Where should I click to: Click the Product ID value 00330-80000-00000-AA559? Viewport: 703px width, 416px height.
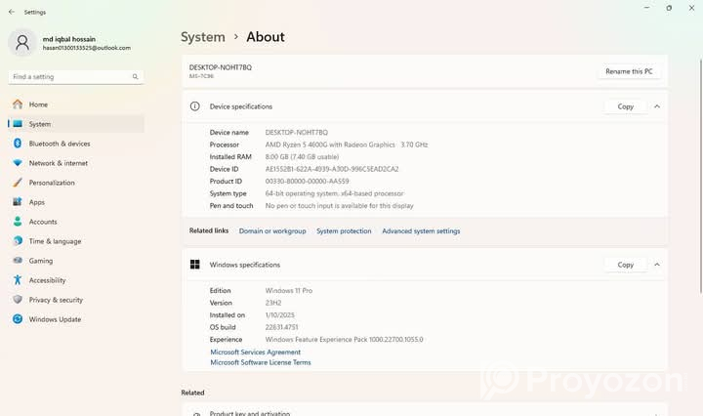tap(308, 181)
